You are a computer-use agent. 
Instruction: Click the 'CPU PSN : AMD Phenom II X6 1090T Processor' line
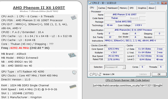point(32,20)
